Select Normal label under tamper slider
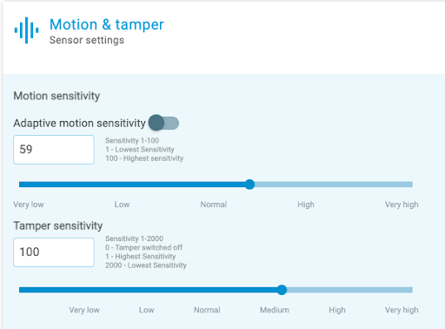Image resolution: width=445 pixels, height=329 pixels. (x=207, y=310)
